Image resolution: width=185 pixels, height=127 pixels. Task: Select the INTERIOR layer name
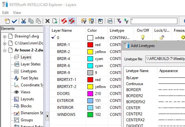(65, 108)
